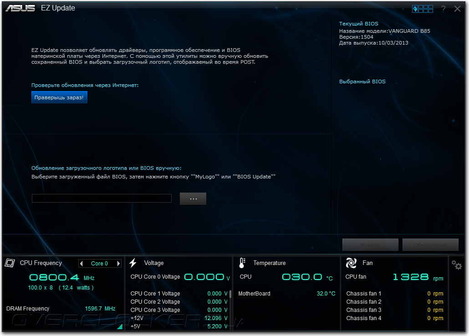
Task: Click the Chassis fan 3 row
Action: [395, 310]
